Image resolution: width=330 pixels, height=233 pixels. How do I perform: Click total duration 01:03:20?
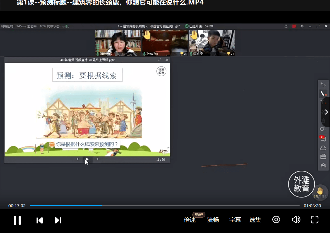coord(312,206)
